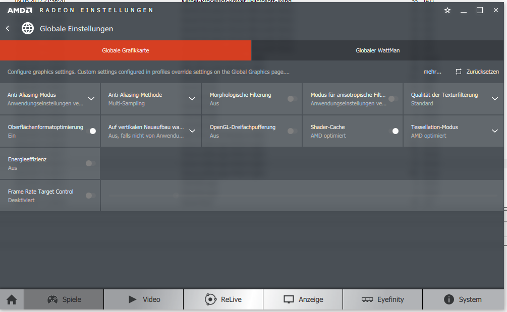The image size is (507, 312).
Task: Click the globe icon beside Globale Einstellungen
Action: click(x=27, y=28)
